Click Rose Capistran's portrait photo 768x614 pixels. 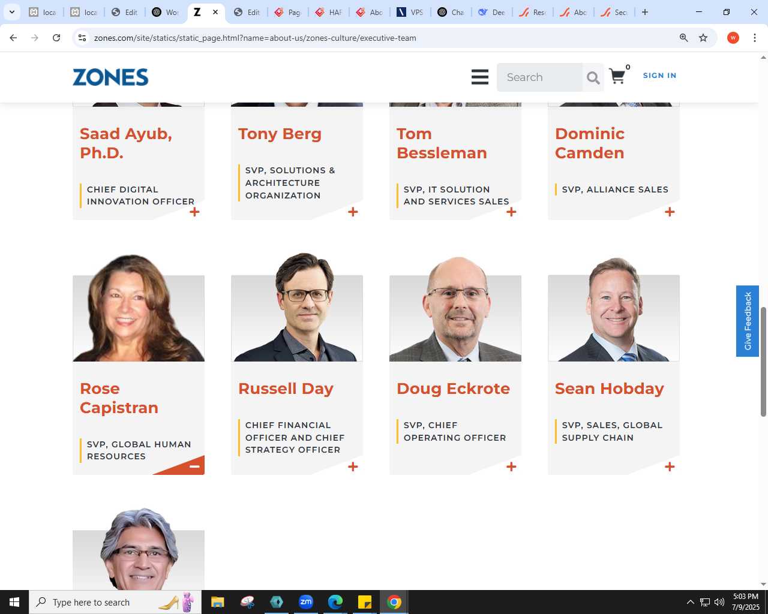[139, 308]
